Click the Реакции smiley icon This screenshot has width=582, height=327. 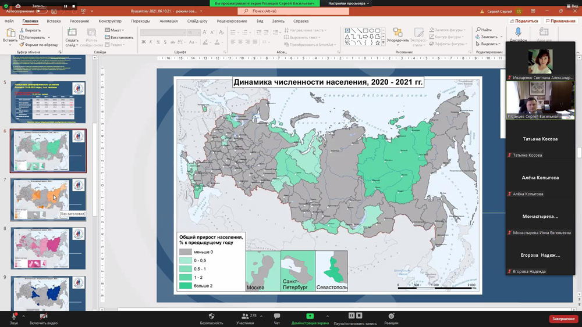pyautogui.click(x=391, y=316)
